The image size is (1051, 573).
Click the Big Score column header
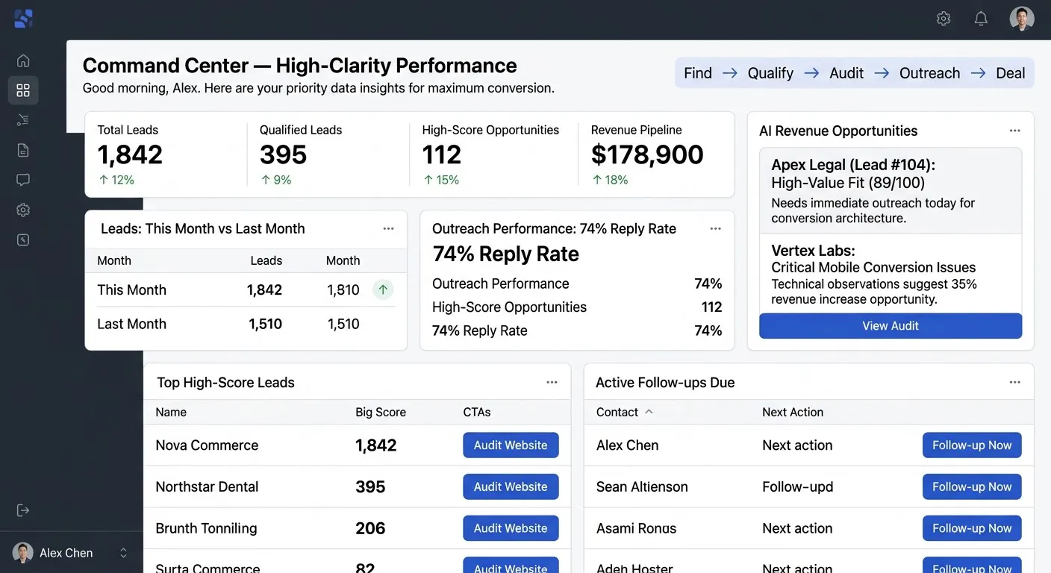click(381, 412)
